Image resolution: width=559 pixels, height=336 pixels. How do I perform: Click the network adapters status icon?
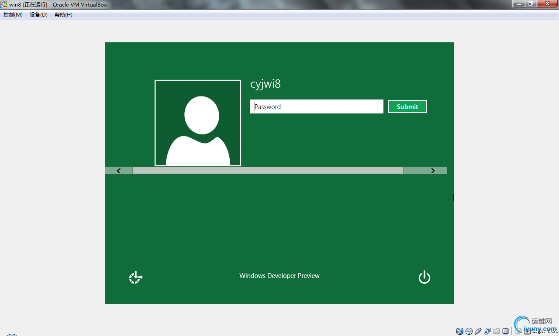pyautogui.click(x=487, y=331)
